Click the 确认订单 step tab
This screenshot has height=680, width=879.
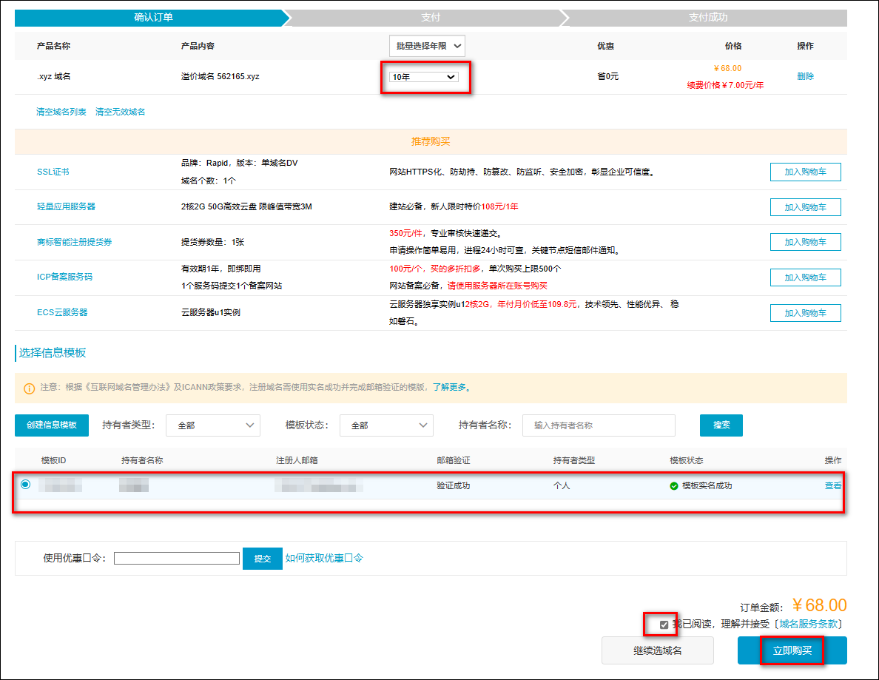point(153,17)
